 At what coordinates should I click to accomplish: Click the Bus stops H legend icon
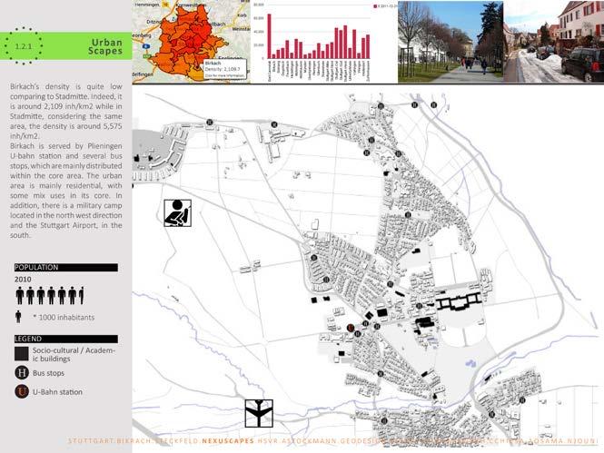point(22,372)
